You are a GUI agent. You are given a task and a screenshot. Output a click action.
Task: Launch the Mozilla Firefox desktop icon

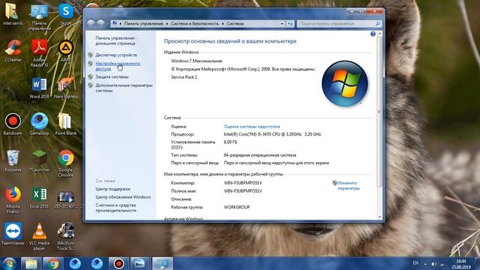pyautogui.click(x=13, y=200)
